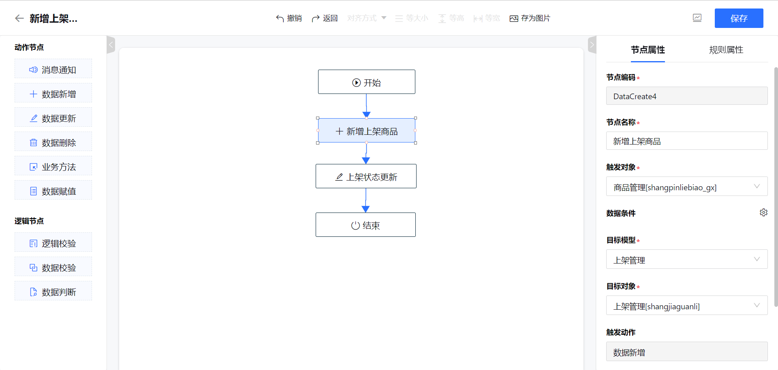Click the 等高 equal height tool
This screenshot has height=370, width=778.
click(451, 18)
